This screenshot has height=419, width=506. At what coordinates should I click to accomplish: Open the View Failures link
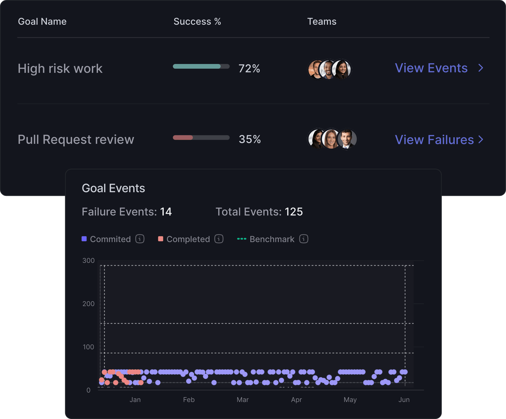pyautogui.click(x=434, y=140)
